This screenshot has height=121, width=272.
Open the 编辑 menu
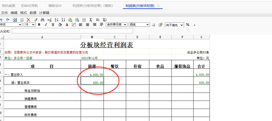14,13
